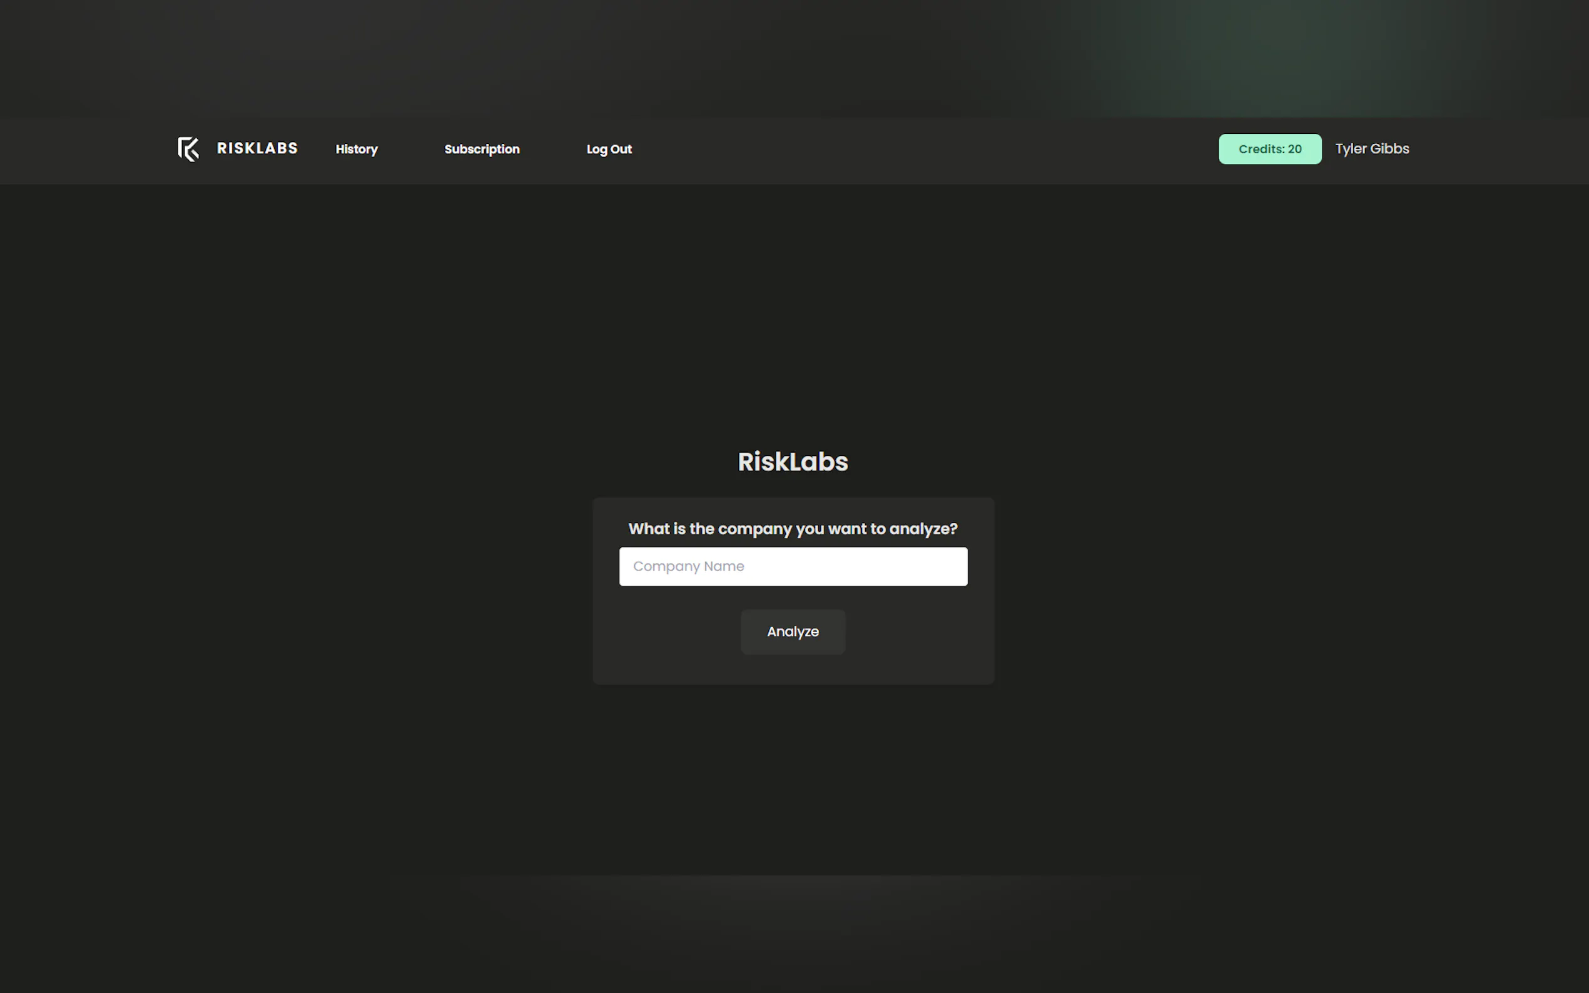The image size is (1589, 993).
Task: View past analyses via History
Action: tap(356, 149)
